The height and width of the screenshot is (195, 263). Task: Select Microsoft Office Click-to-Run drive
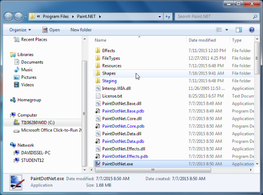pyautogui.click(x=51, y=130)
